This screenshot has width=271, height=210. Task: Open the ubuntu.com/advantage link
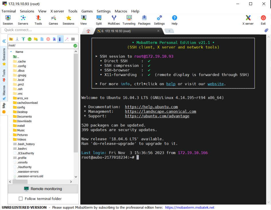point(157,116)
